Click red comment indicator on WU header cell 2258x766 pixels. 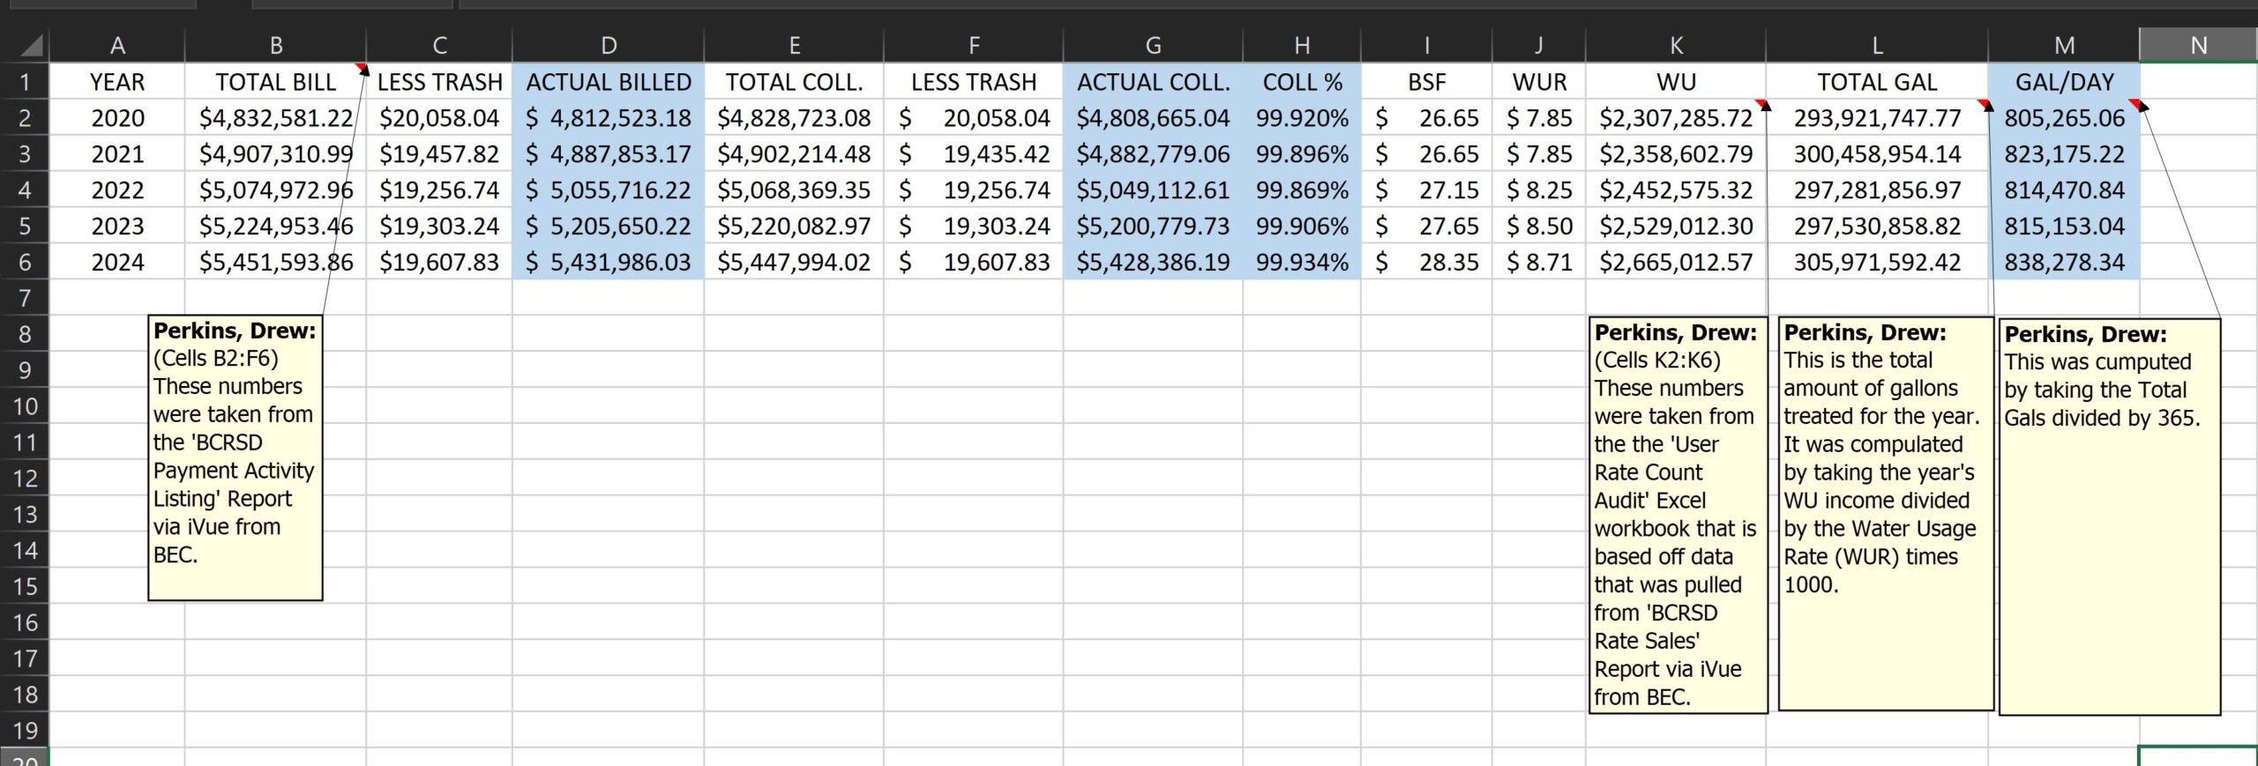coord(1761,104)
